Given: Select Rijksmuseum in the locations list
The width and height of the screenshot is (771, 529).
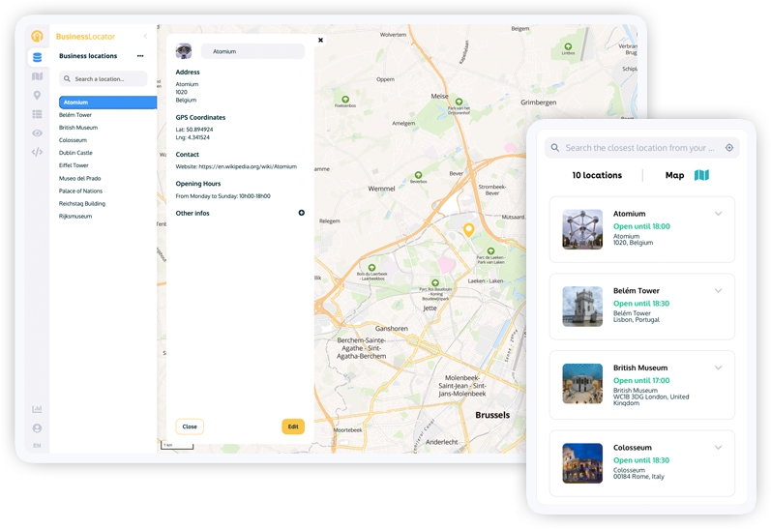Looking at the screenshot, I should 75,217.
